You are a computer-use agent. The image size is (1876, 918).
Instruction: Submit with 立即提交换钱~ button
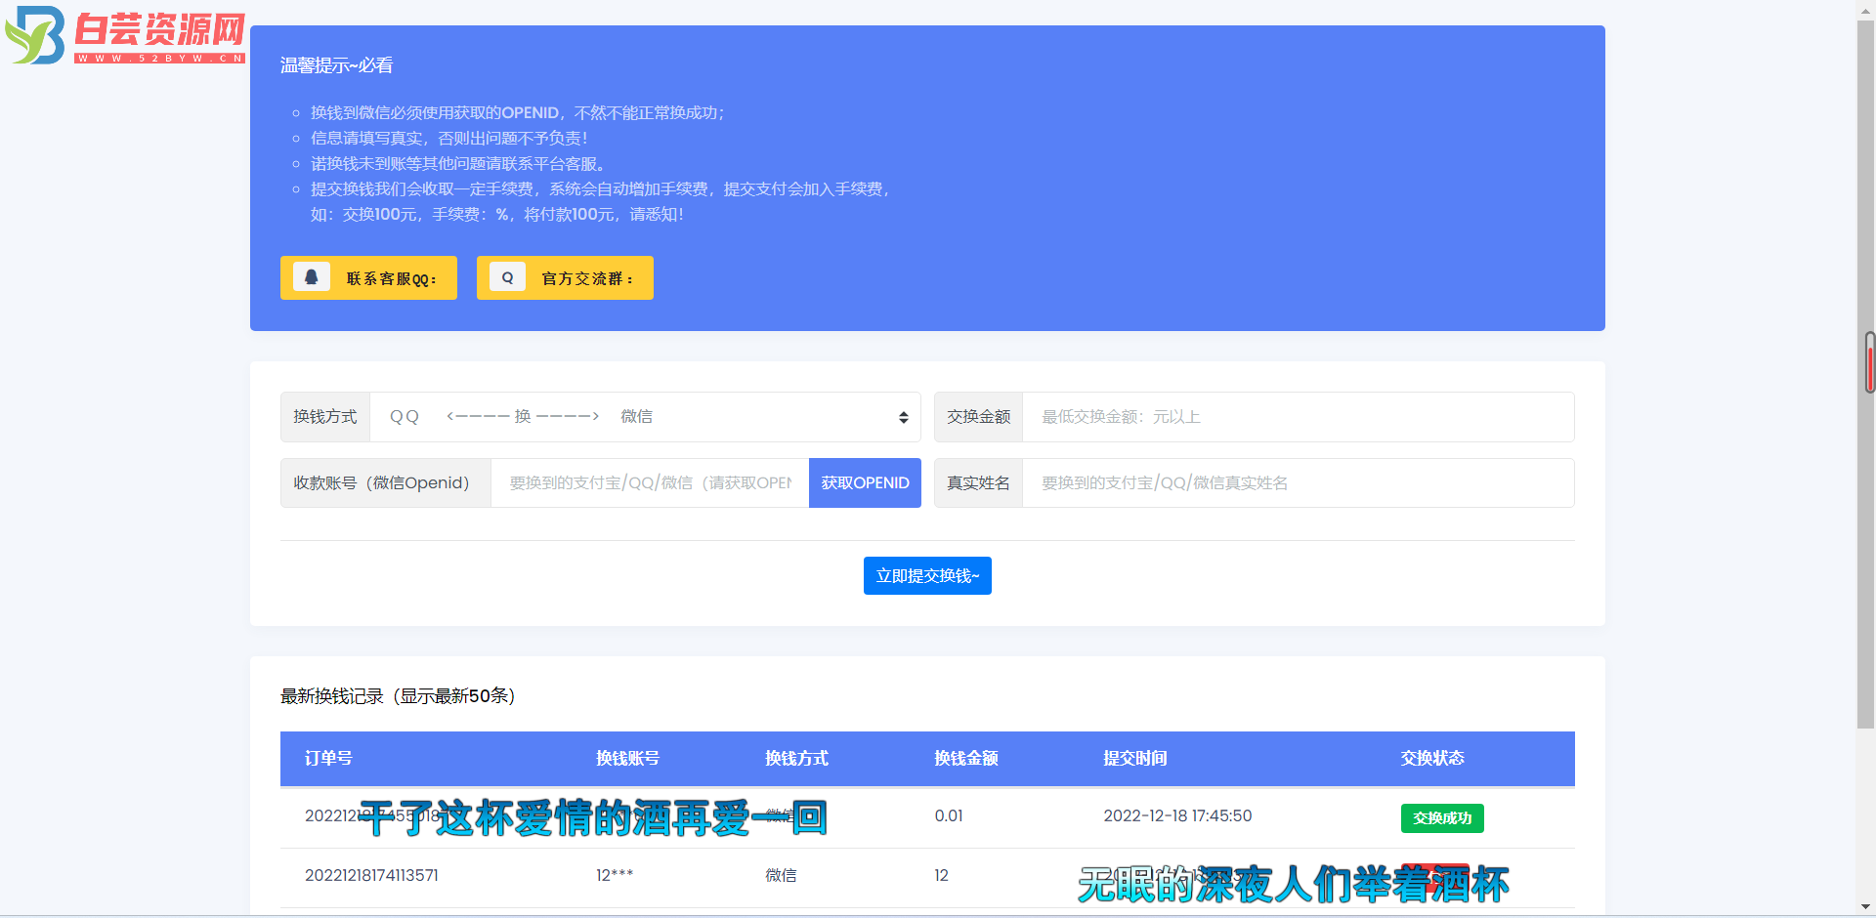[927, 576]
